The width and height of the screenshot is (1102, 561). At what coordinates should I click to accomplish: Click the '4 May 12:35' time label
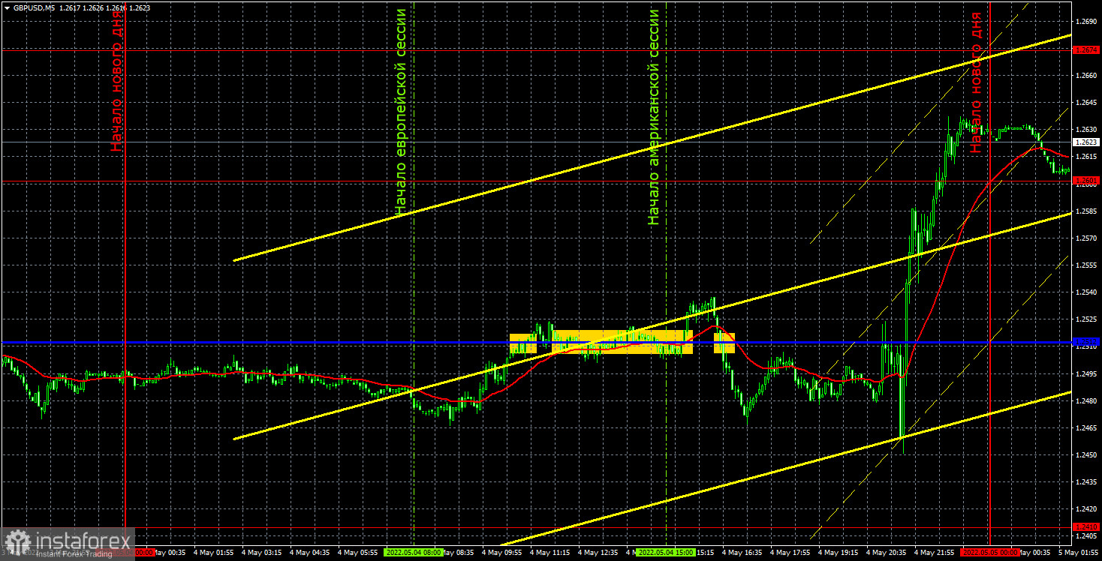(x=599, y=553)
